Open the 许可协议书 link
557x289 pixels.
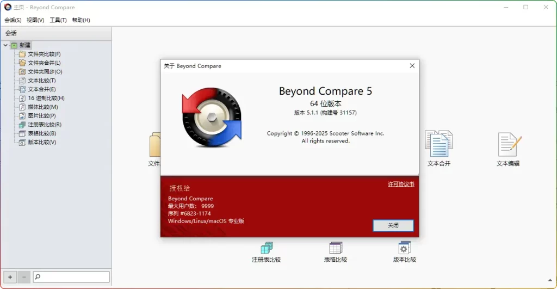pos(401,184)
